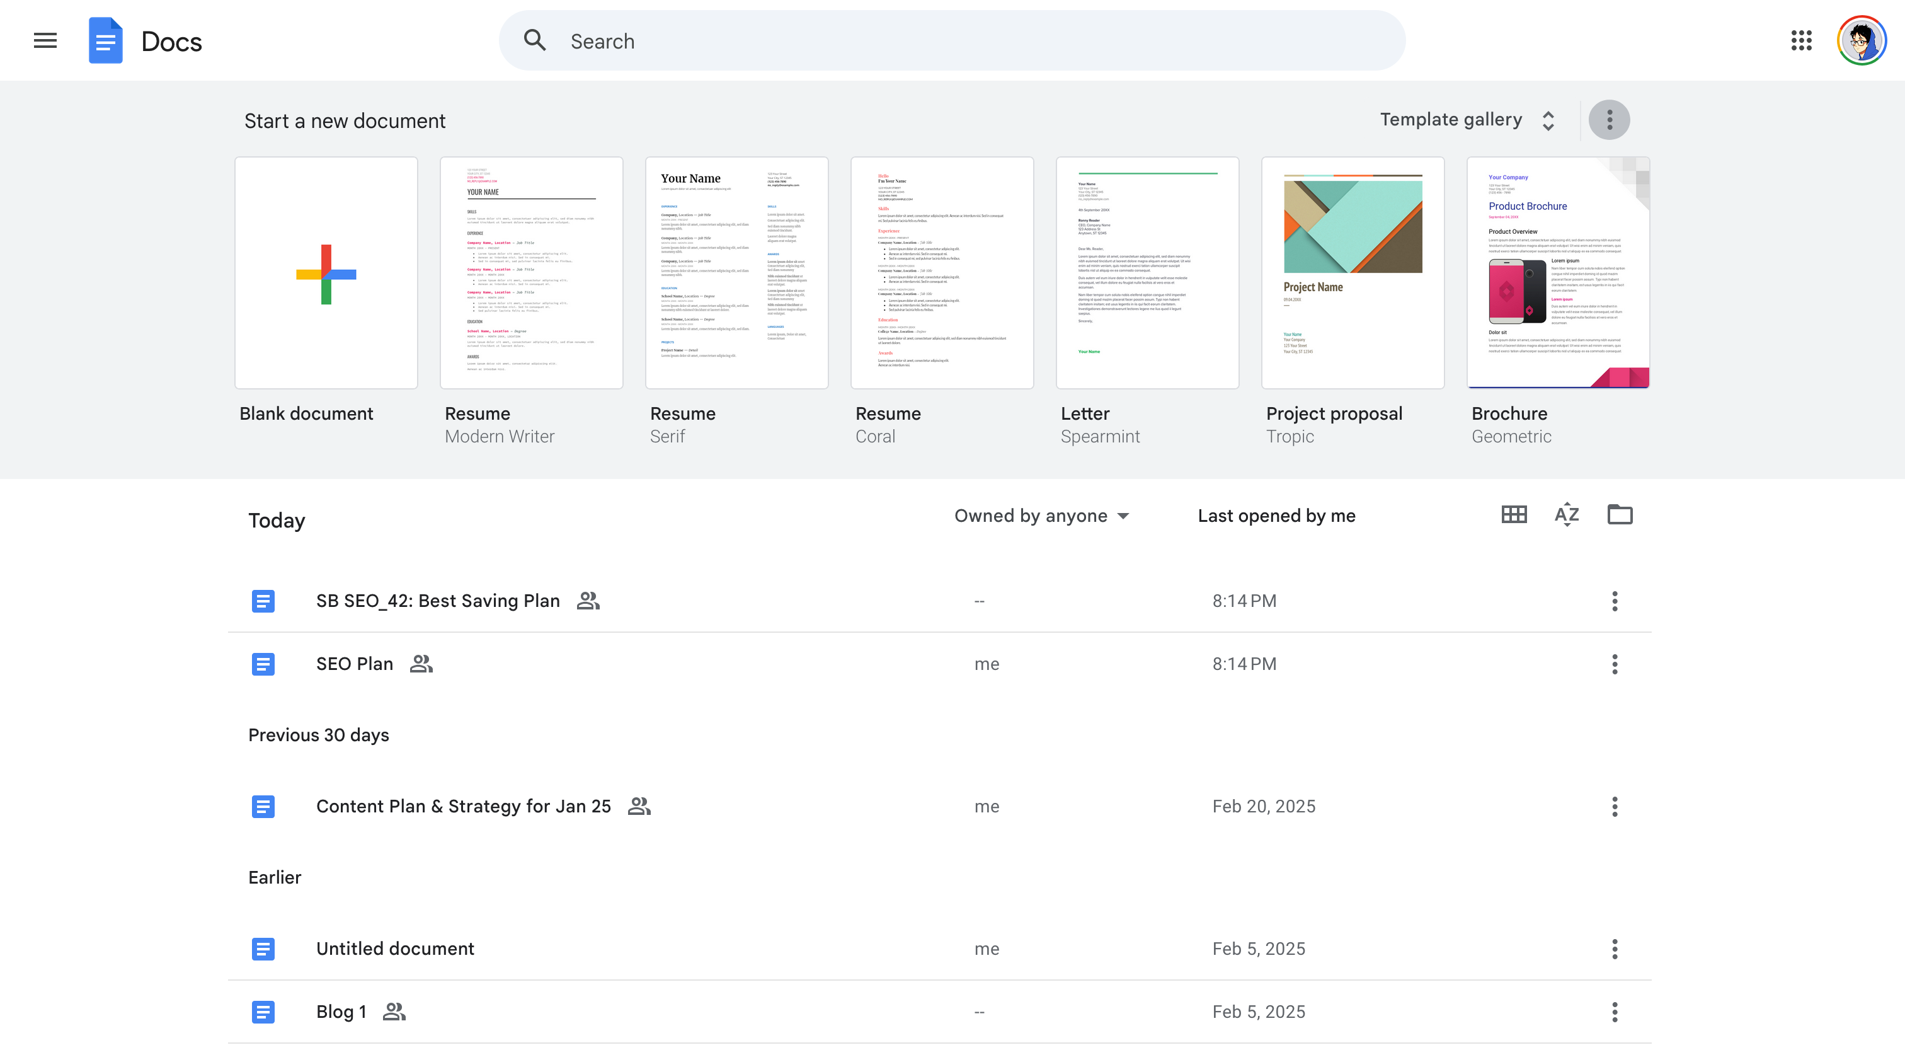Pick the Project proposal Tropic template

[1352, 273]
